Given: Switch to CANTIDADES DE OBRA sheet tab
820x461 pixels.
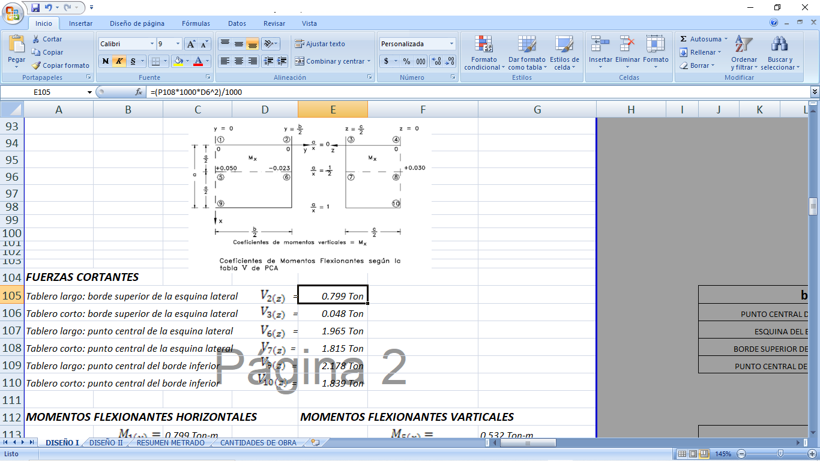Looking at the screenshot, I should point(258,443).
